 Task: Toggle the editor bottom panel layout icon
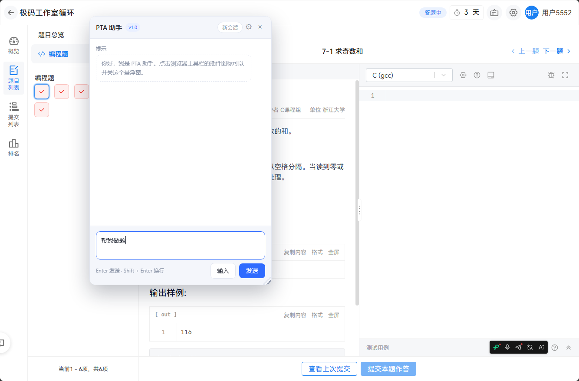491,75
